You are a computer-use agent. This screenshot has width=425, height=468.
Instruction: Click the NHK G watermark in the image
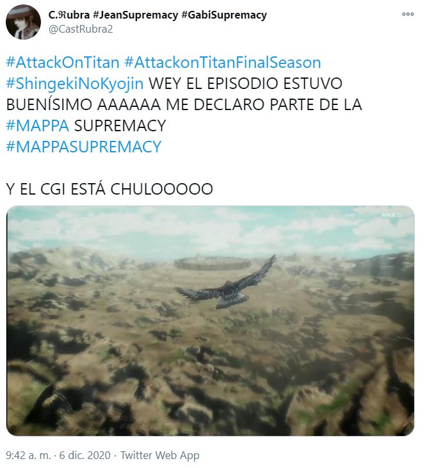[392, 214]
